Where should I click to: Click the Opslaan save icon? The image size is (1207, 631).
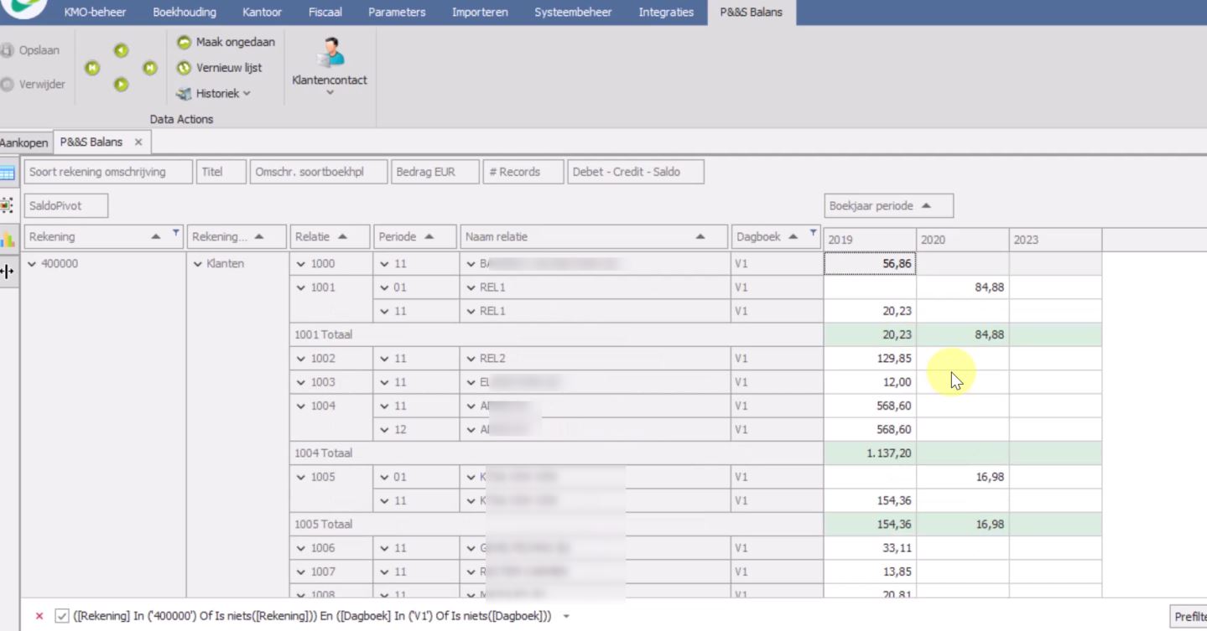(x=8, y=50)
